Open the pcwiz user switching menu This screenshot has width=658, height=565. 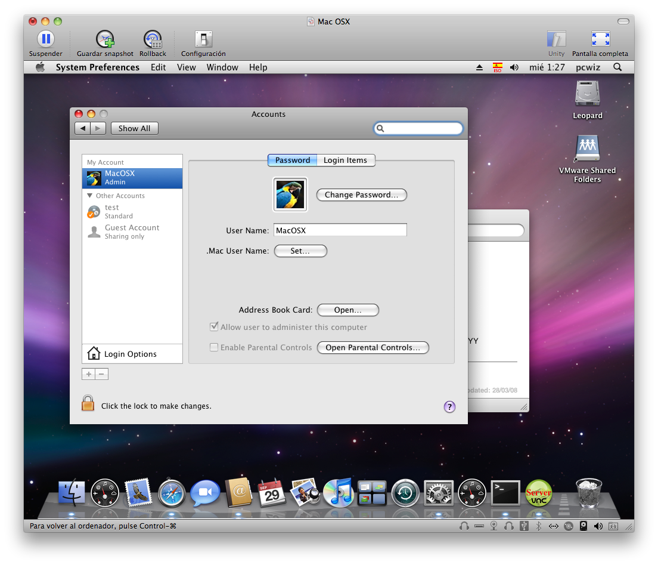coord(588,67)
